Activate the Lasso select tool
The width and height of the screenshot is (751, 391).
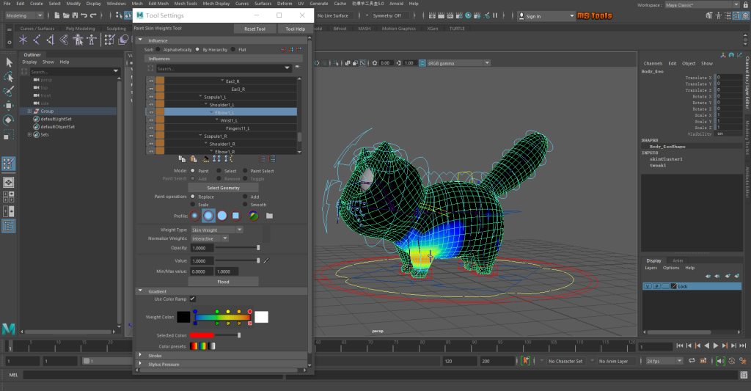(x=9, y=77)
